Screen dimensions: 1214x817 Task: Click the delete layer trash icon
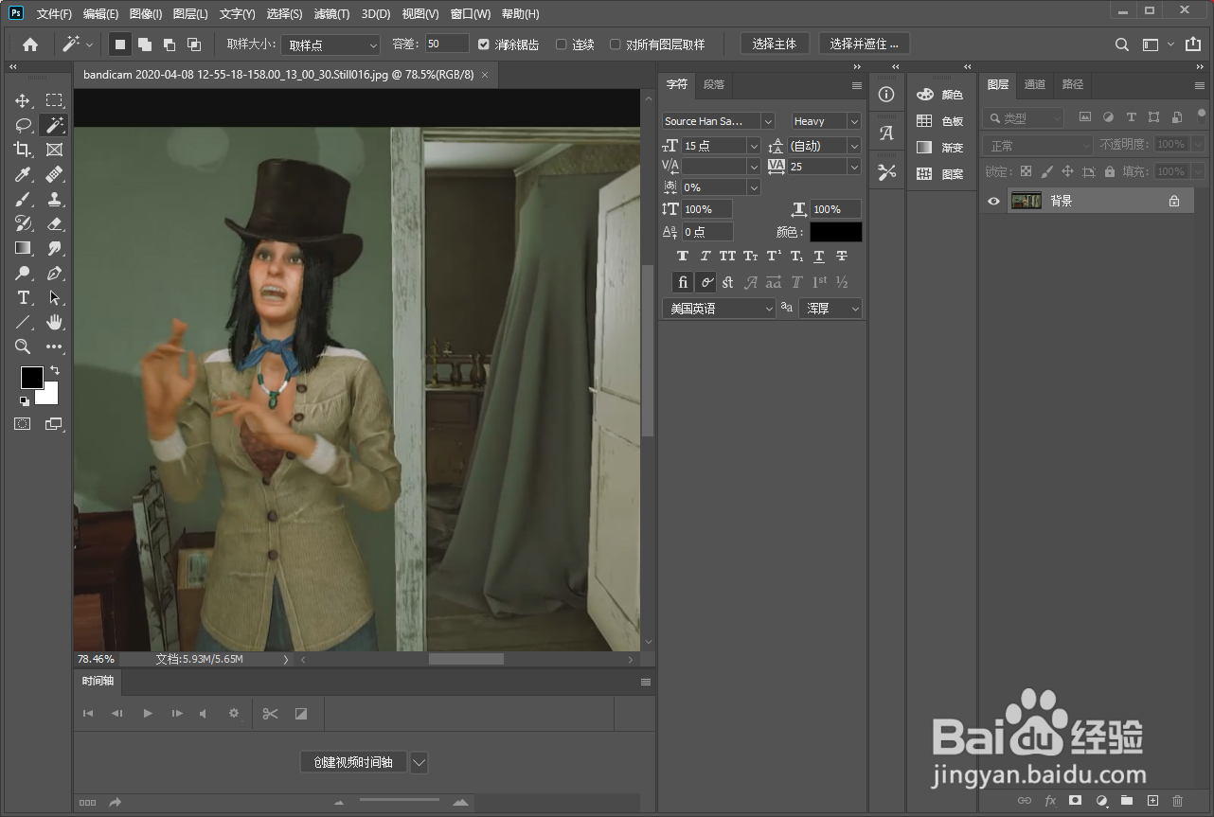coord(1178,800)
